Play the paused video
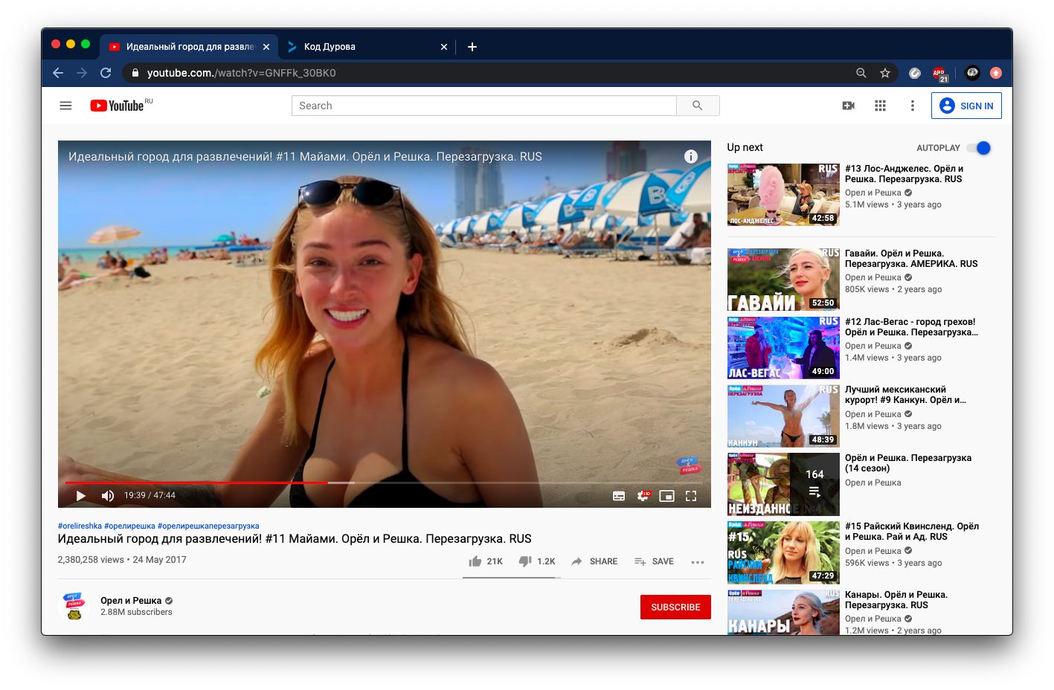1054x690 pixels. click(x=81, y=496)
